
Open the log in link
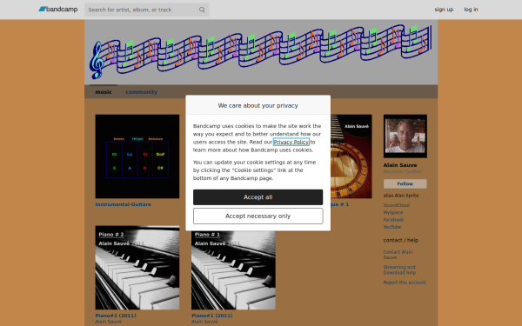pyautogui.click(x=471, y=10)
